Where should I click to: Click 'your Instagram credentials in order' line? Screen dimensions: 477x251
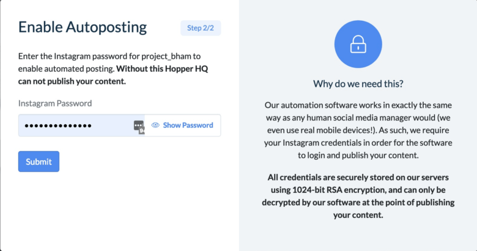coord(358,143)
